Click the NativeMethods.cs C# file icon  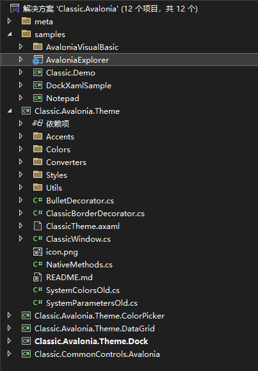click(38, 264)
